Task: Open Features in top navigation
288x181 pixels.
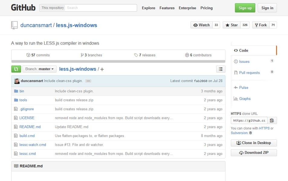Action: tap(167, 8)
